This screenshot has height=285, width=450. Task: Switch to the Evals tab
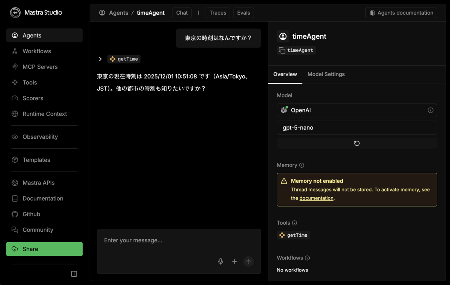tap(244, 13)
